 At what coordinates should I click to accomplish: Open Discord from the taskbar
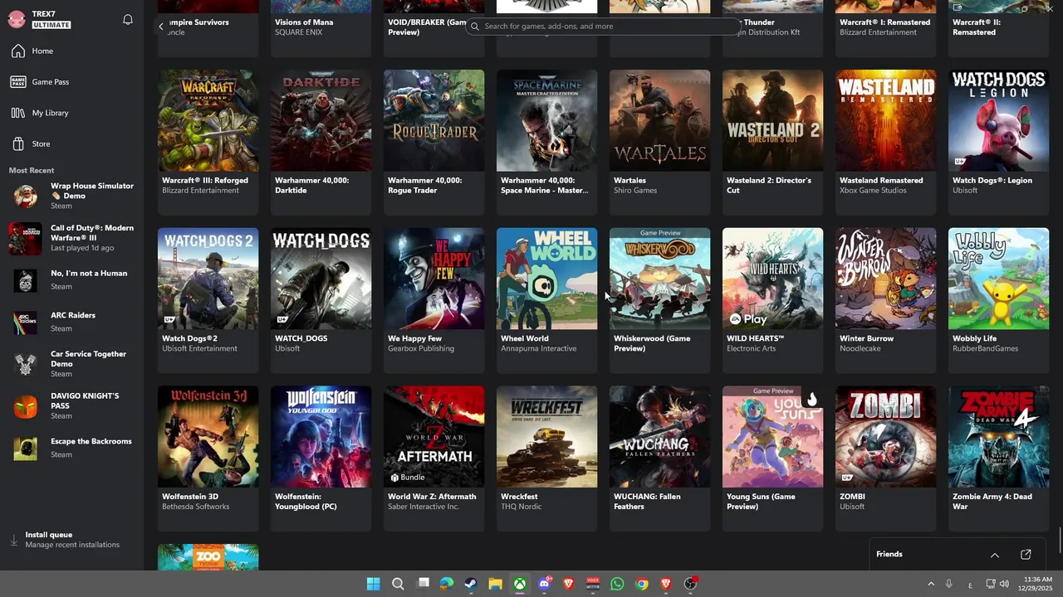coord(544,584)
